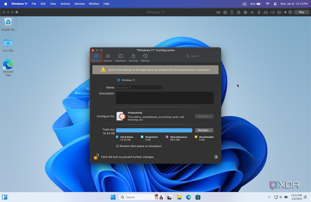Click the hard disk icon in toolbar

point(266,12)
